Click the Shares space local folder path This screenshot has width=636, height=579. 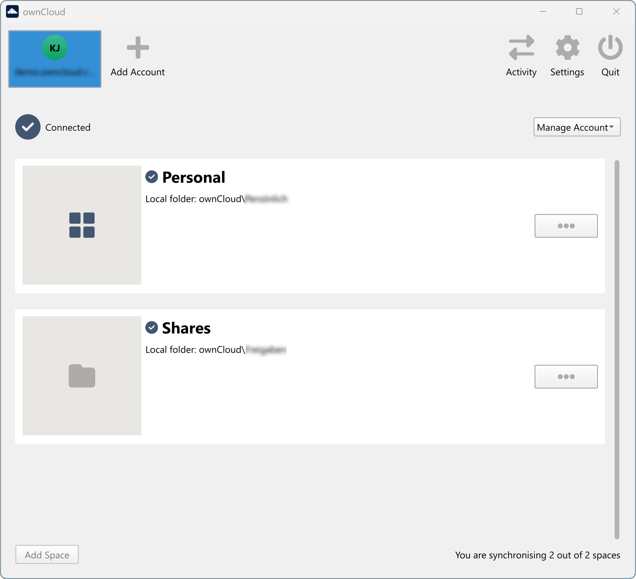(x=216, y=350)
